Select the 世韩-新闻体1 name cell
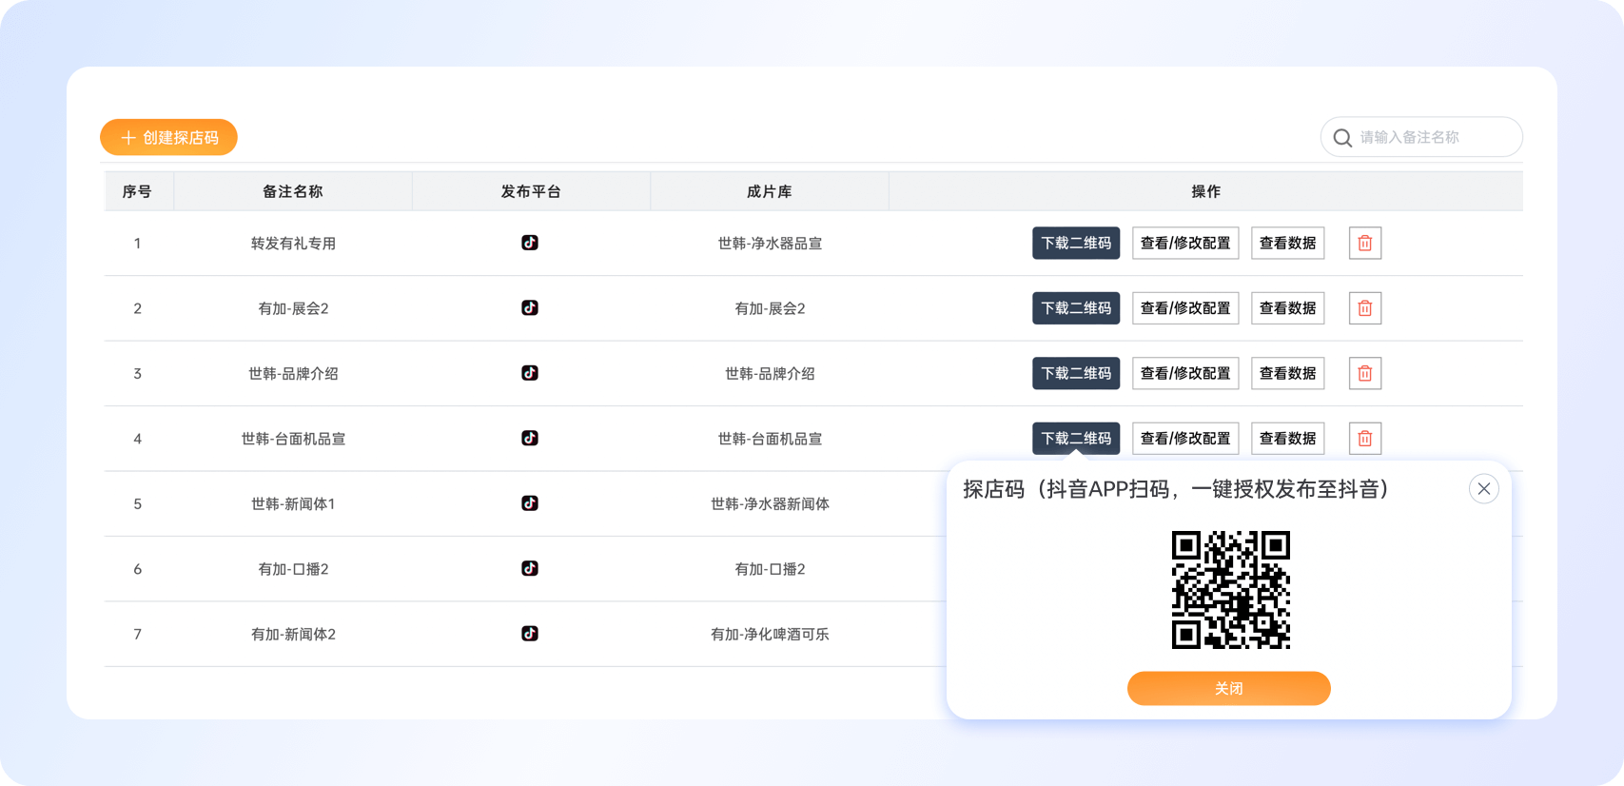 pyautogui.click(x=293, y=503)
